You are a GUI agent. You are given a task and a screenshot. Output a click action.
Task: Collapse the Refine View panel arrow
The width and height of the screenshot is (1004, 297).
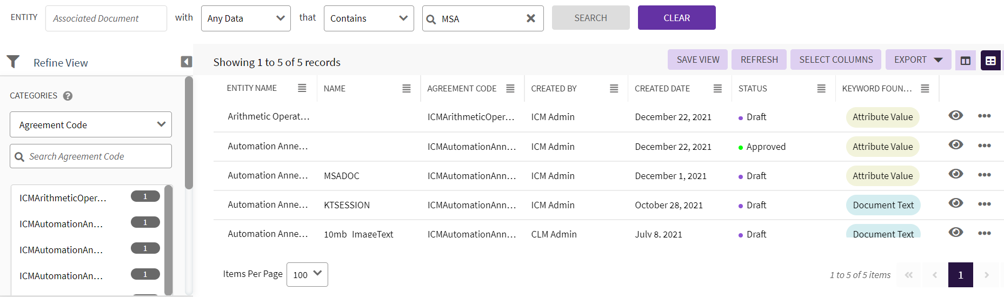(x=186, y=62)
